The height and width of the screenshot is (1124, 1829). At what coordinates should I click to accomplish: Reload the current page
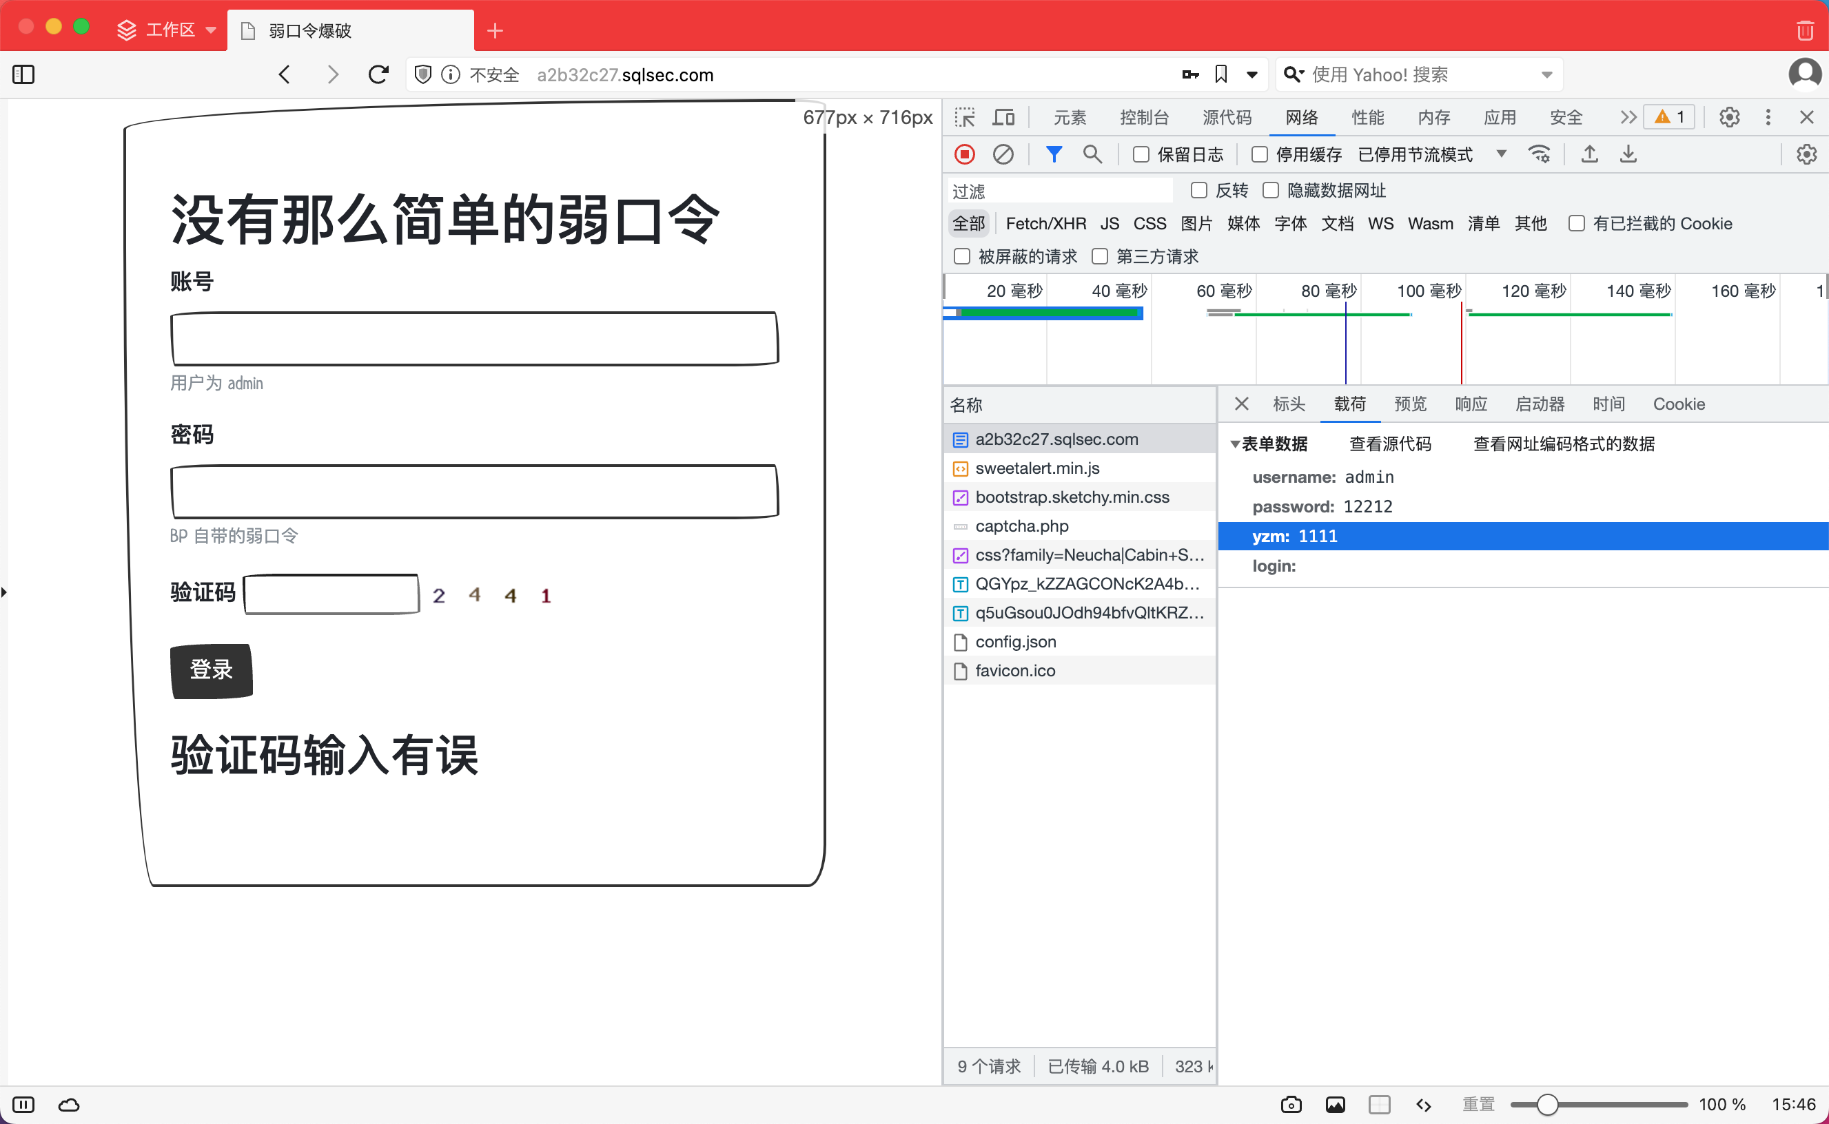click(378, 74)
